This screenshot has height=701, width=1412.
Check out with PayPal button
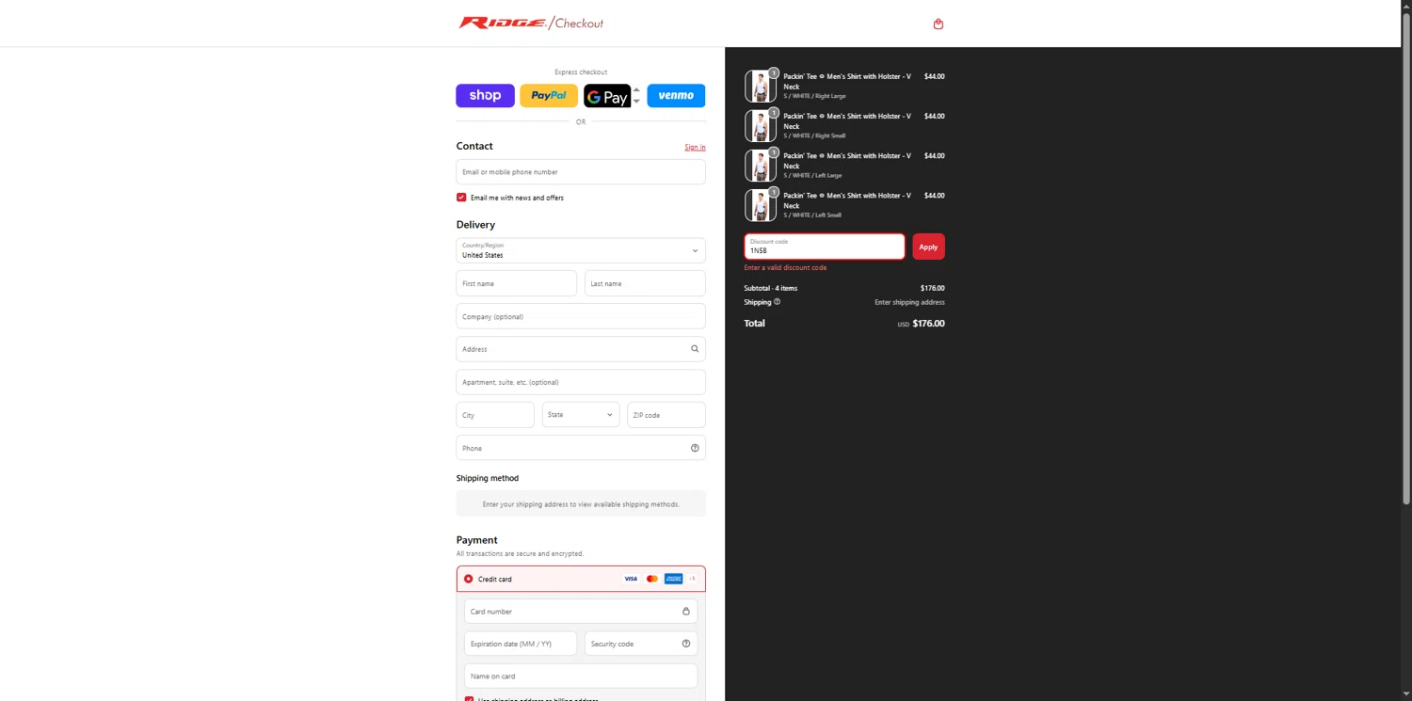click(549, 95)
